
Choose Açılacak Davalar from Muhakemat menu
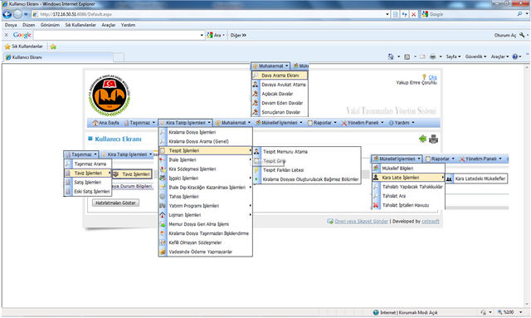[280, 94]
